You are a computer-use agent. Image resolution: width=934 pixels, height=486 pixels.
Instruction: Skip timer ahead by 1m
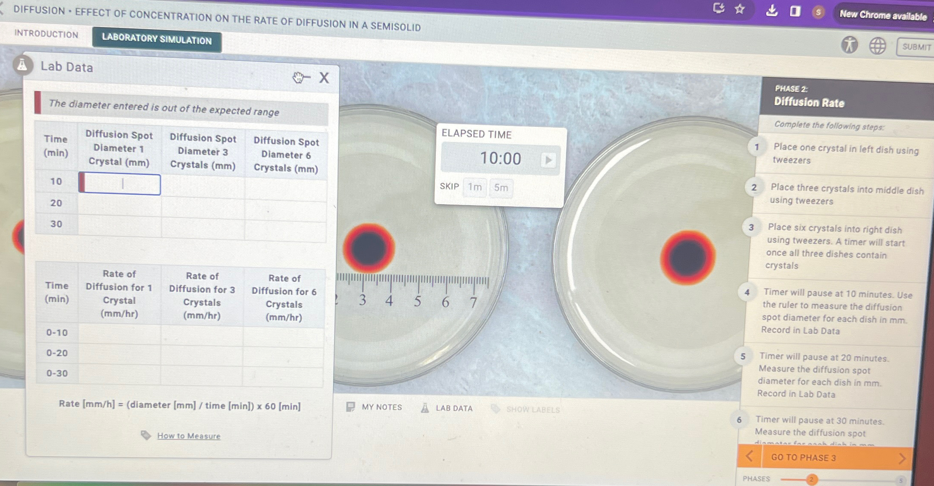[x=475, y=187]
